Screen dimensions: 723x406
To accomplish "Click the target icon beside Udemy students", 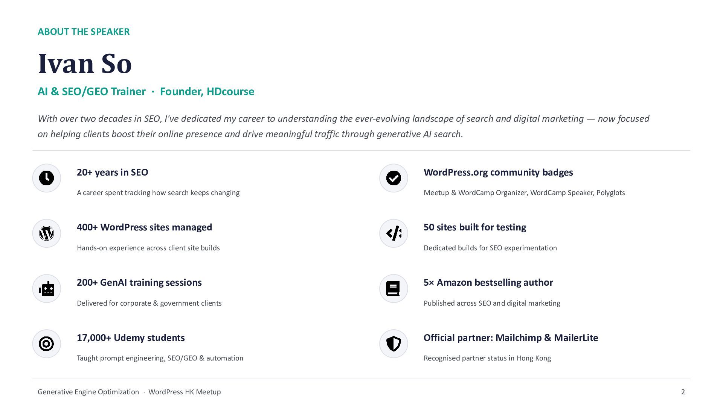I will (46, 344).
